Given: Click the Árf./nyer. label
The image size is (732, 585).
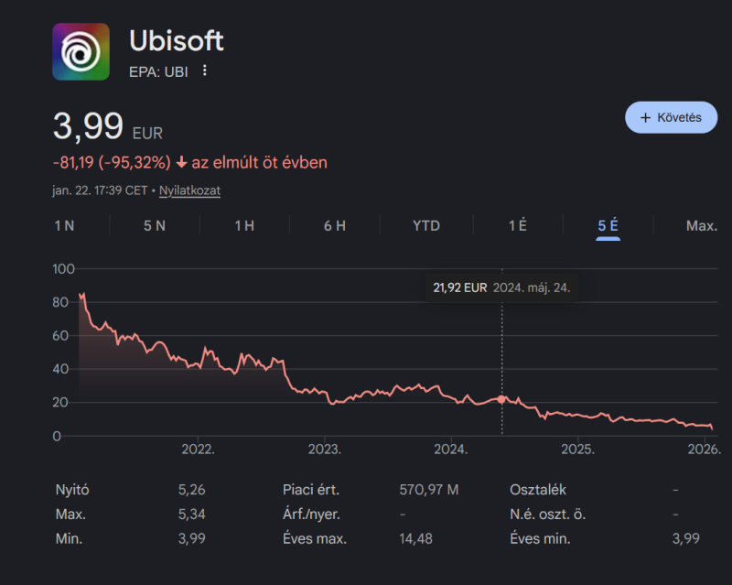Looking at the screenshot, I should [311, 515].
